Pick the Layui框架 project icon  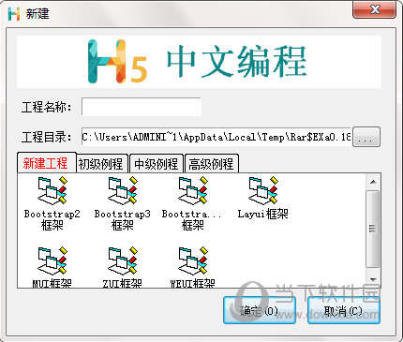coord(263,191)
